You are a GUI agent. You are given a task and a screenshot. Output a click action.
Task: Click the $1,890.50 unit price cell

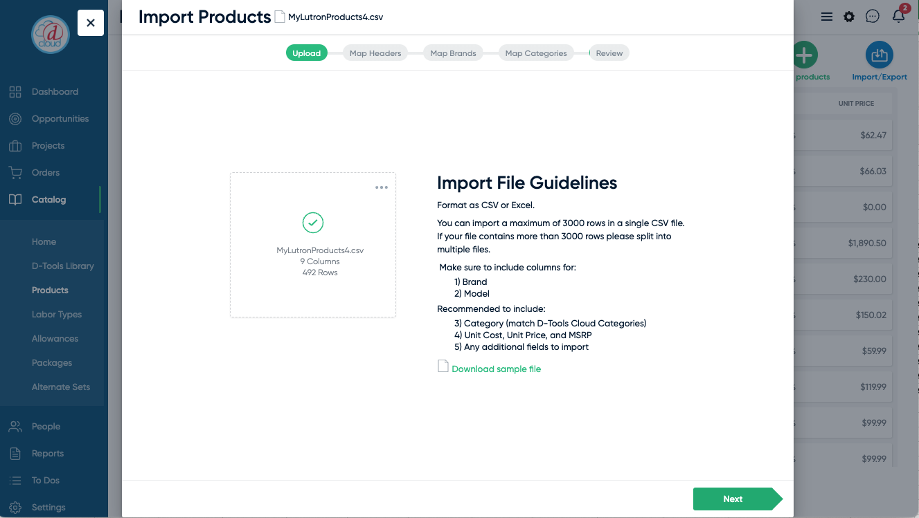pyautogui.click(x=867, y=243)
